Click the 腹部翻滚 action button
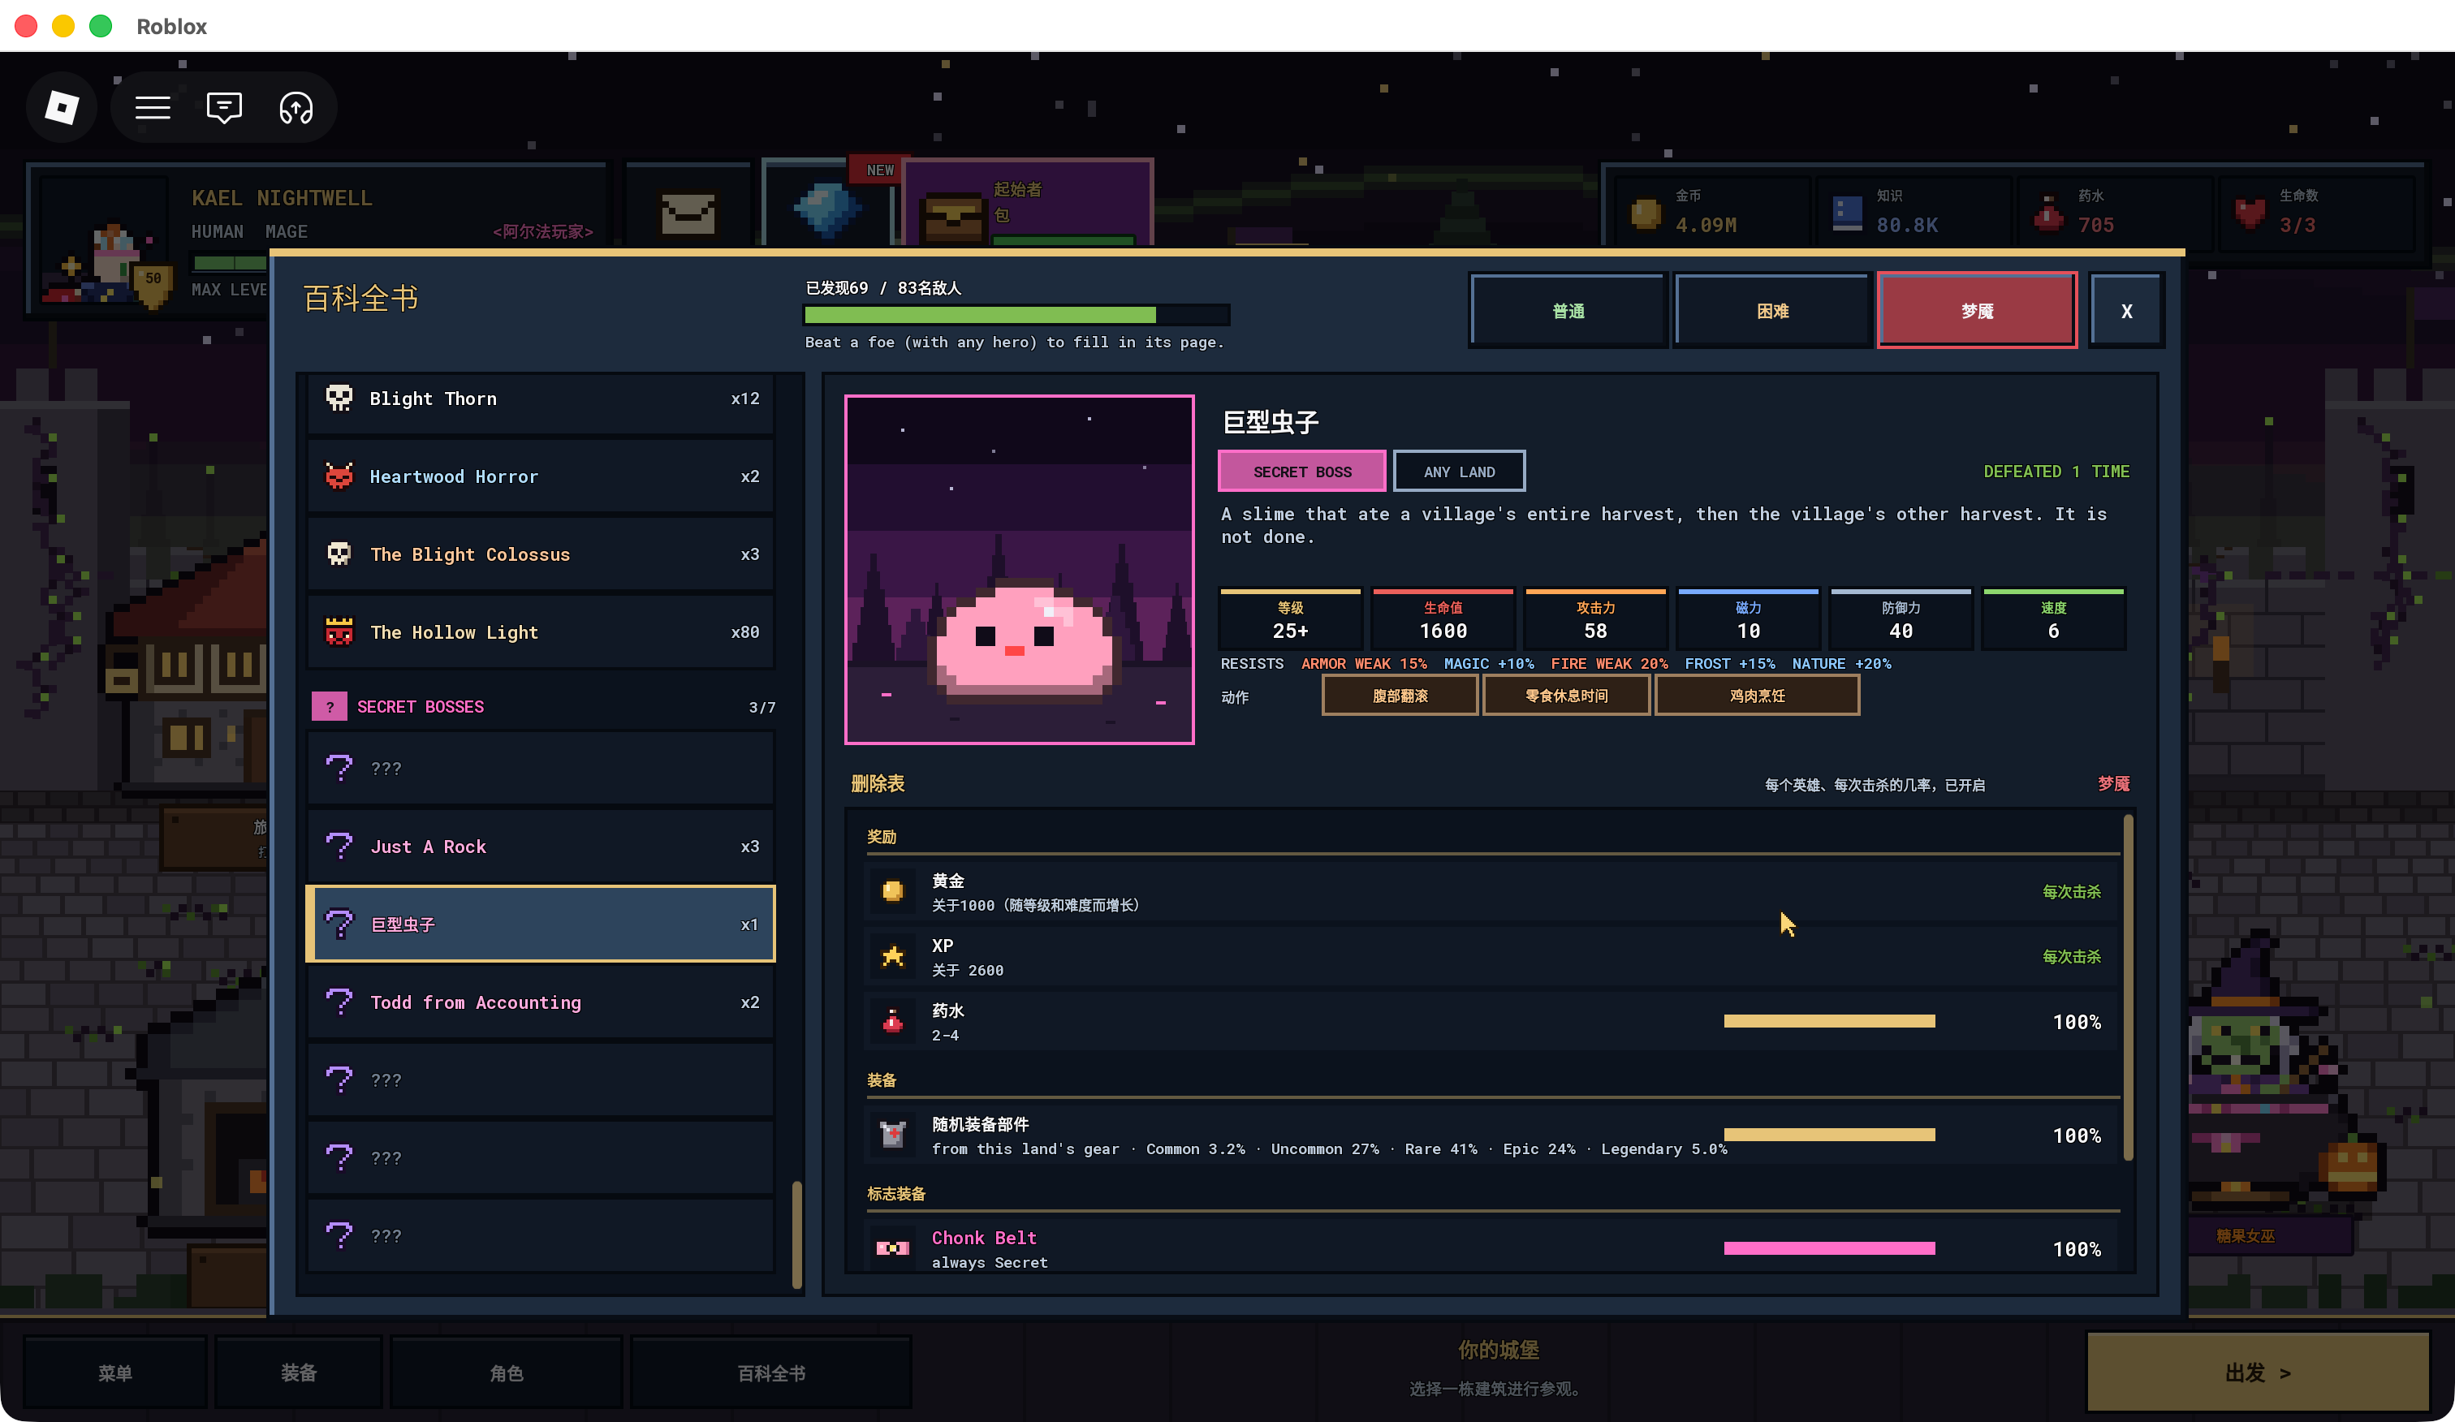Screen dimensions: 2455x1422 pos(1400,696)
